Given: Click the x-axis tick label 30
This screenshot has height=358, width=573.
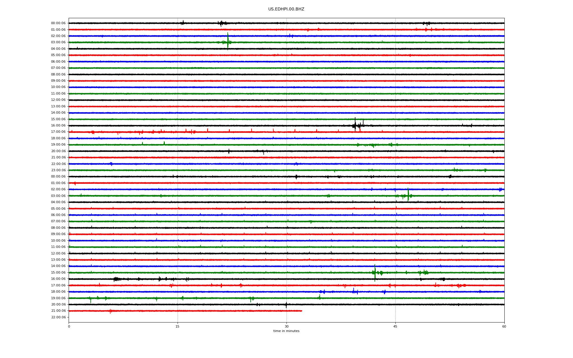Looking at the screenshot, I should tap(286, 326).
